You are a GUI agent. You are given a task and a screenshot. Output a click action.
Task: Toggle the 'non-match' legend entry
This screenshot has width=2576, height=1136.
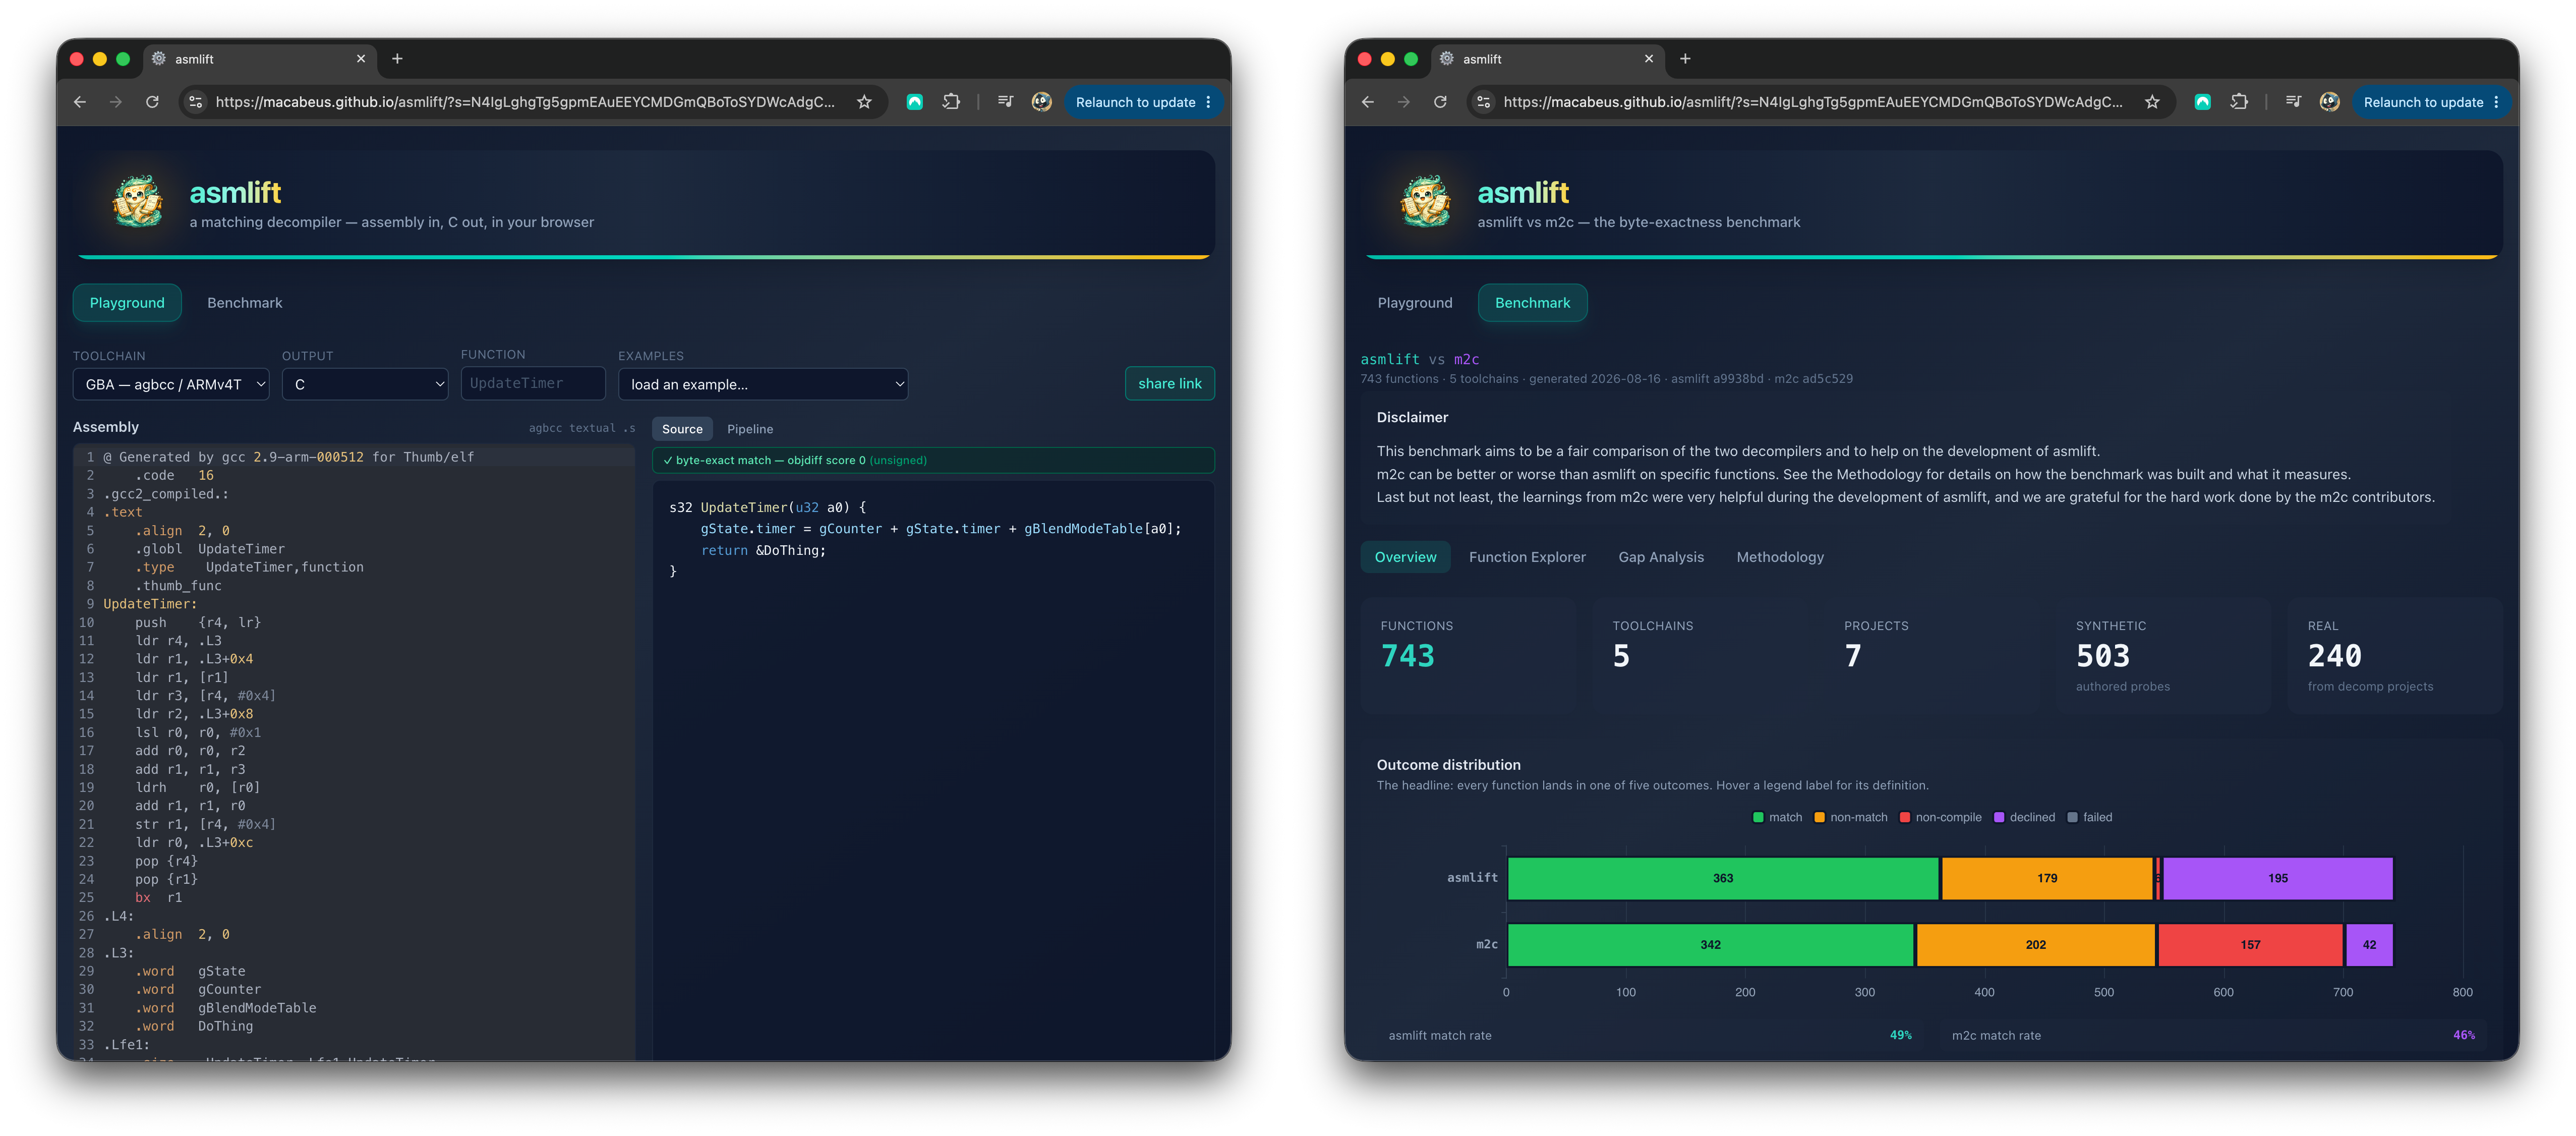click(1851, 817)
